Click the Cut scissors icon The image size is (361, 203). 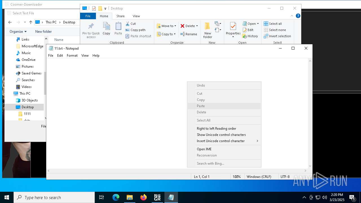click(127, 24)
